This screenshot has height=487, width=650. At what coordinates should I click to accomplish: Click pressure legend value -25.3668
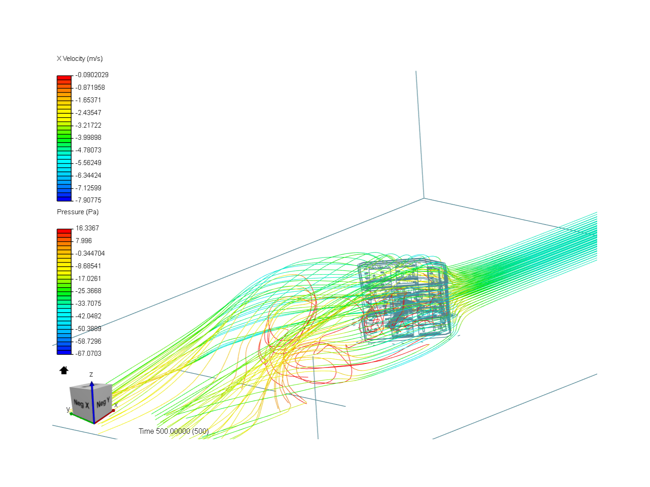pyautogui.click(x=88, y=291)
